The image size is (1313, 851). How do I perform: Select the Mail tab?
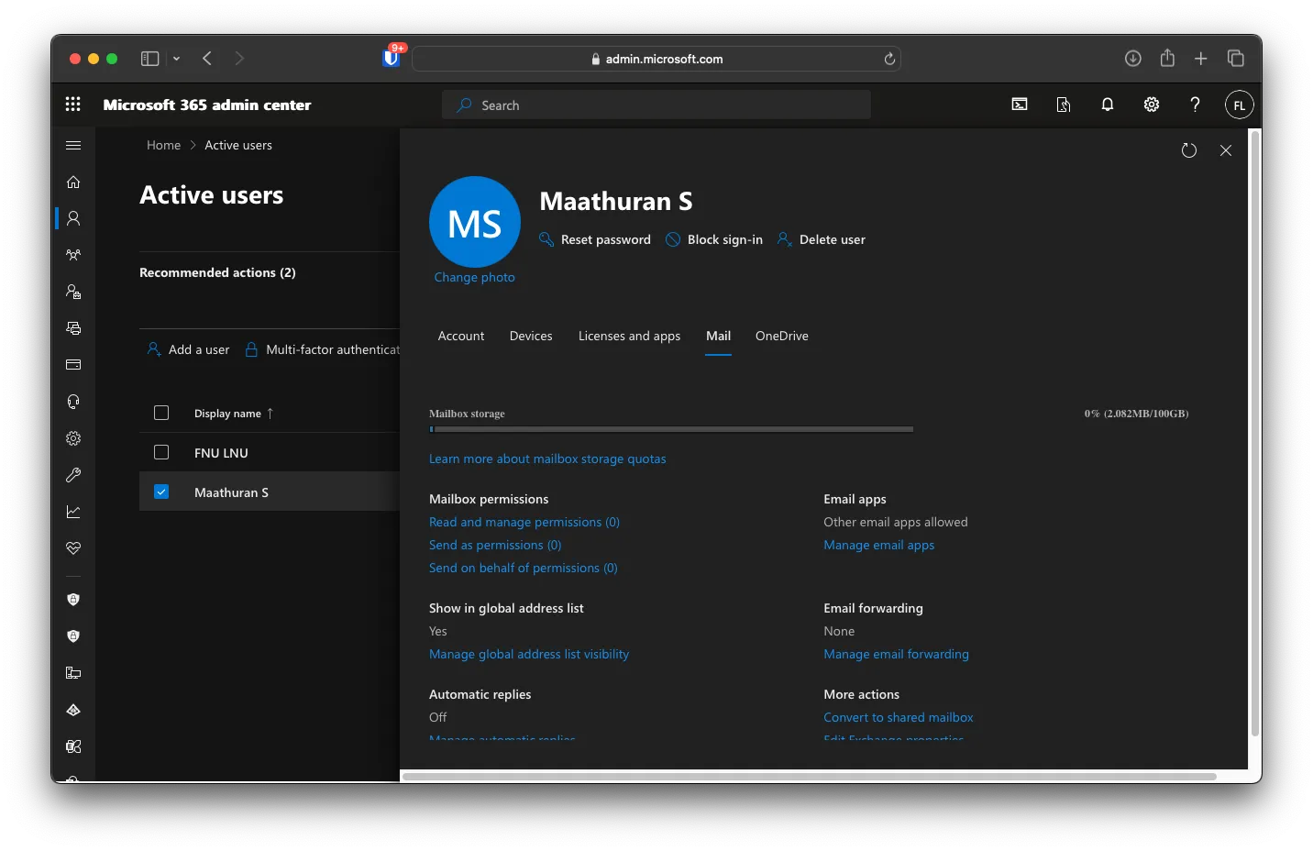[x=718, y=336]
